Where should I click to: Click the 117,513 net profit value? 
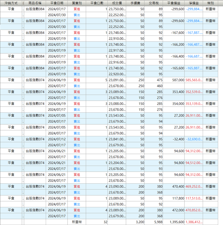click(194, 198)
